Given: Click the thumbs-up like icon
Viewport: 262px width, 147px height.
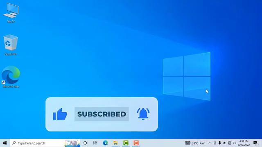Looking at the screenshot, I should pyautogui.click(x=60, y=114).
